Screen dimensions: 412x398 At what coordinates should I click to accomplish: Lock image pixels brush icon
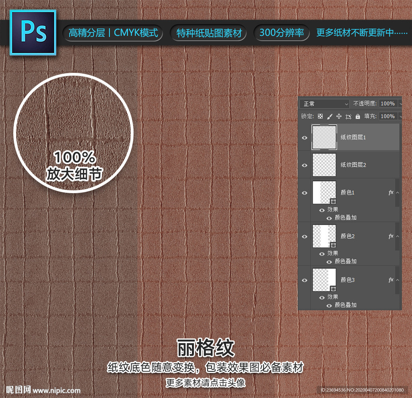[330, 116]
